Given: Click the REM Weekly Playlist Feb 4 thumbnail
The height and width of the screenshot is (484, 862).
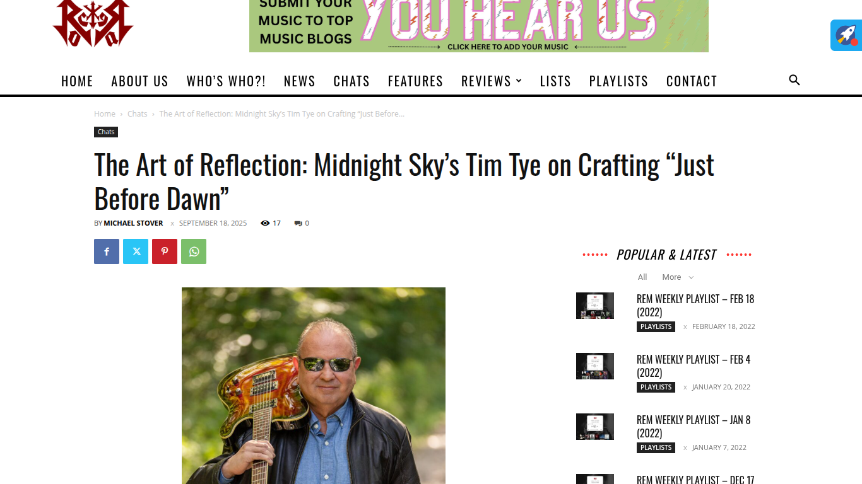Looking at the screenshot, I should tap(595, 366).
